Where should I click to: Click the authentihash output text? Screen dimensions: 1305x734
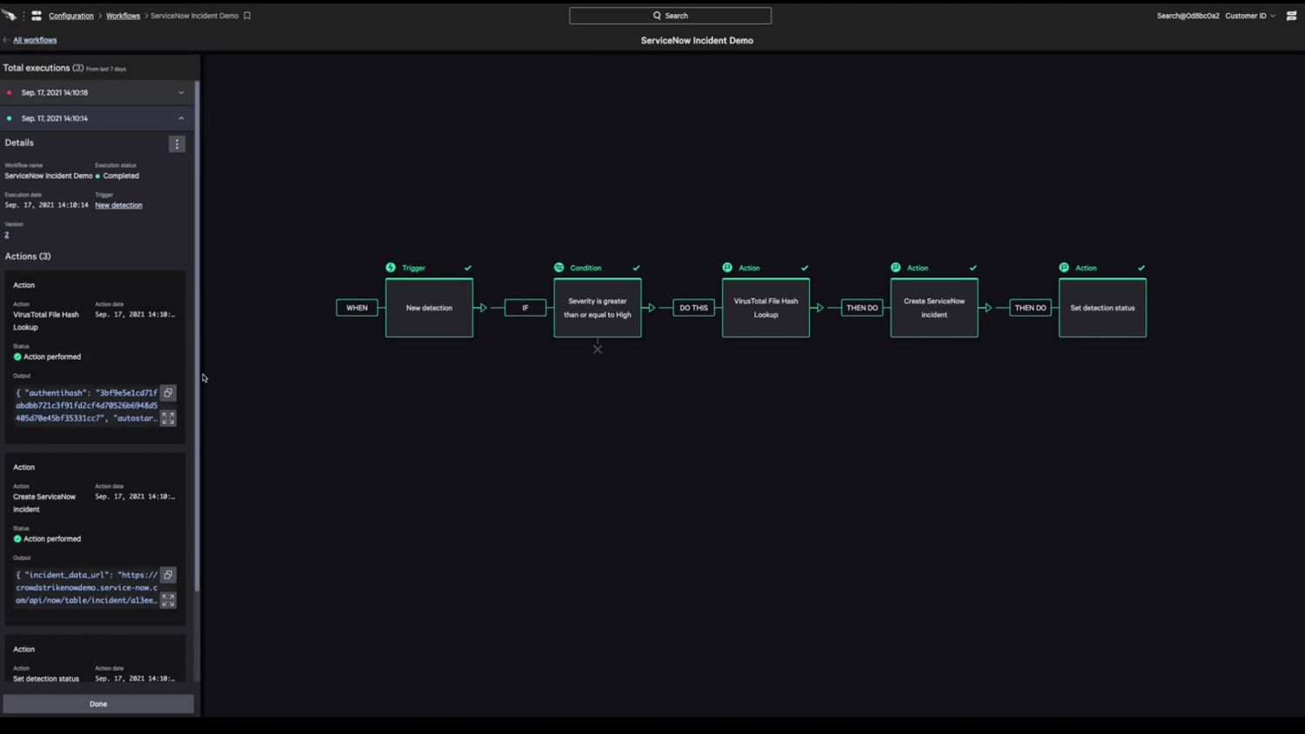pyautogui.click(x=87, y=405)
